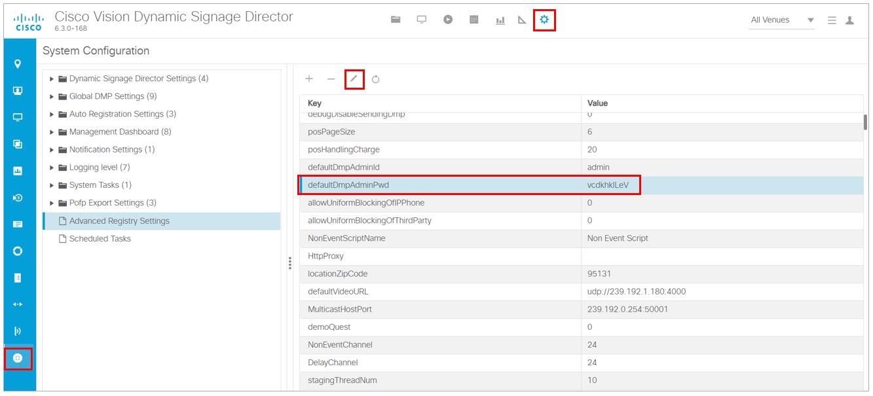Click the gear configuration icon in top toolbar
The height and width of the screenshot is (396, 873).
coord(544,20)
